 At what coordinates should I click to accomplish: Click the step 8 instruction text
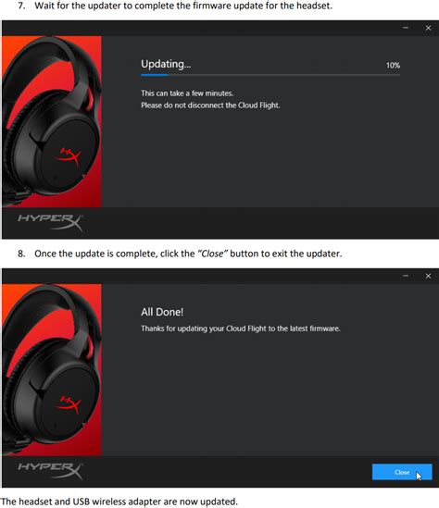pyautogui.click(x=180, y=254)
